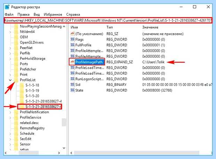The height and width of the screenshot is (159, 216).
Task: Expand the PeerNet key
Action: tap(10, 48)
